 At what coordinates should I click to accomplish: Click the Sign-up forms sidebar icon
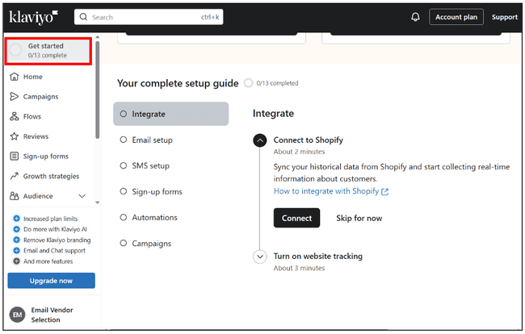coord(15,157)
